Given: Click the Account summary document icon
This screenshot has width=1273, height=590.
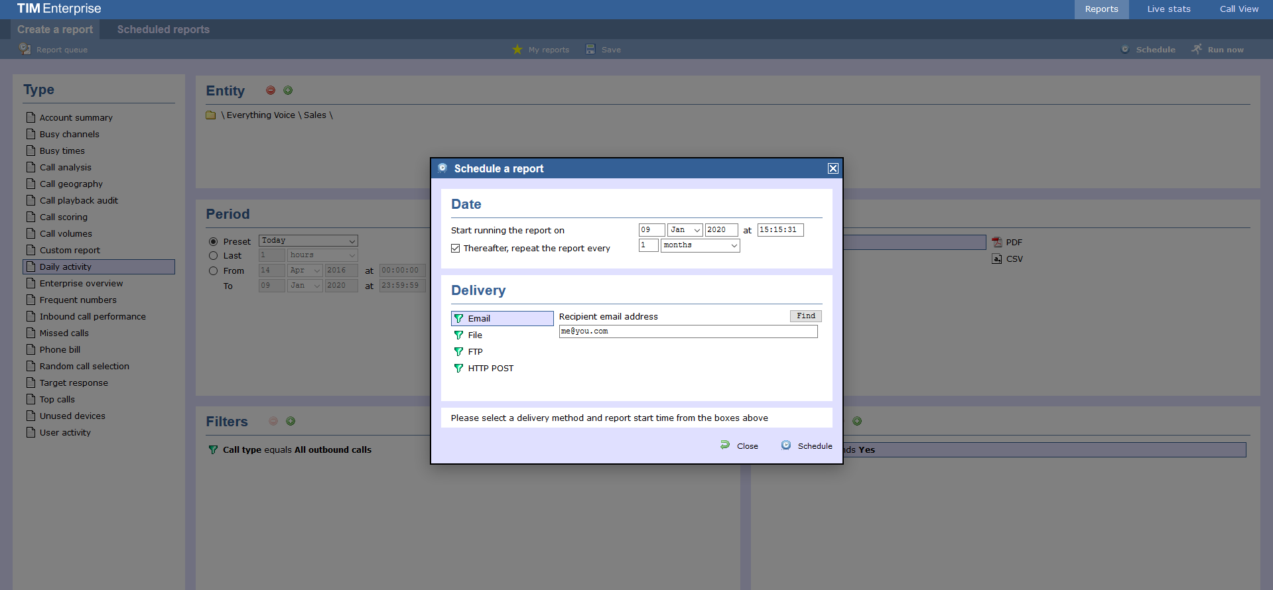Looking at the screenshot, I should (x=31, y=117).
